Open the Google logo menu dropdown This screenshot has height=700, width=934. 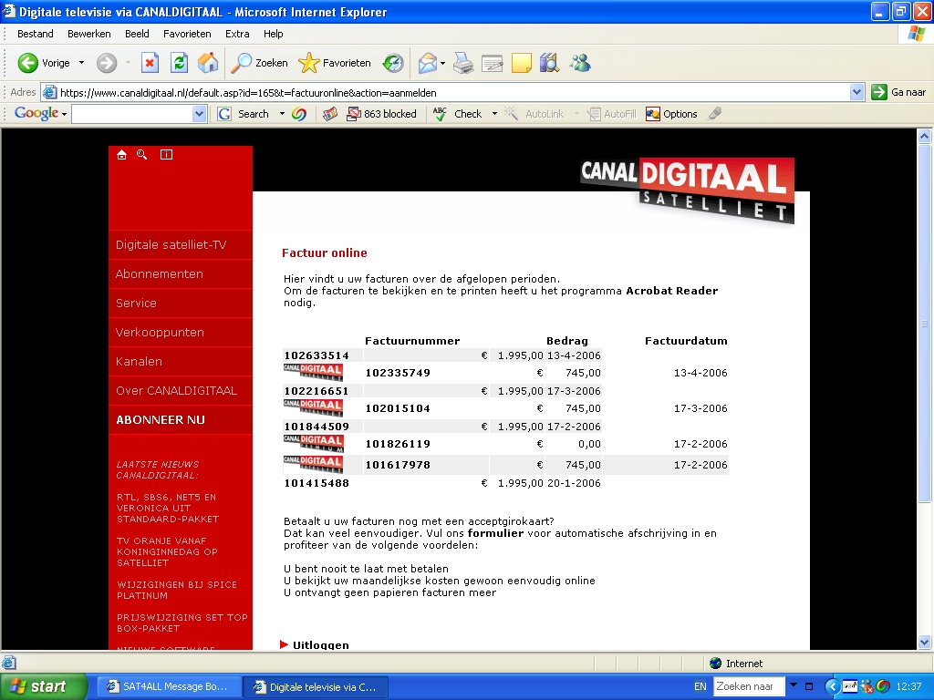click(40, 113)
